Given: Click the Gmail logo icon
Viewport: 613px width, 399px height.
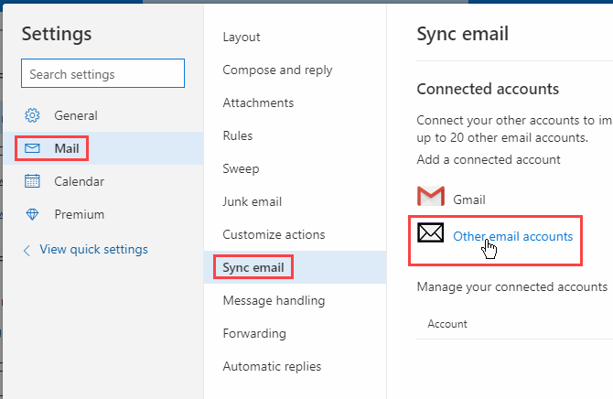Looking at the screenshot, I should point(430,196).
